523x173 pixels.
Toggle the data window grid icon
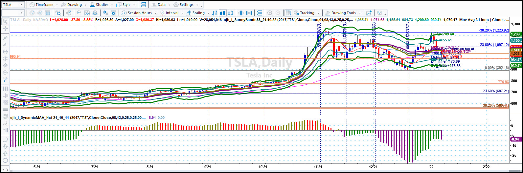288,13
